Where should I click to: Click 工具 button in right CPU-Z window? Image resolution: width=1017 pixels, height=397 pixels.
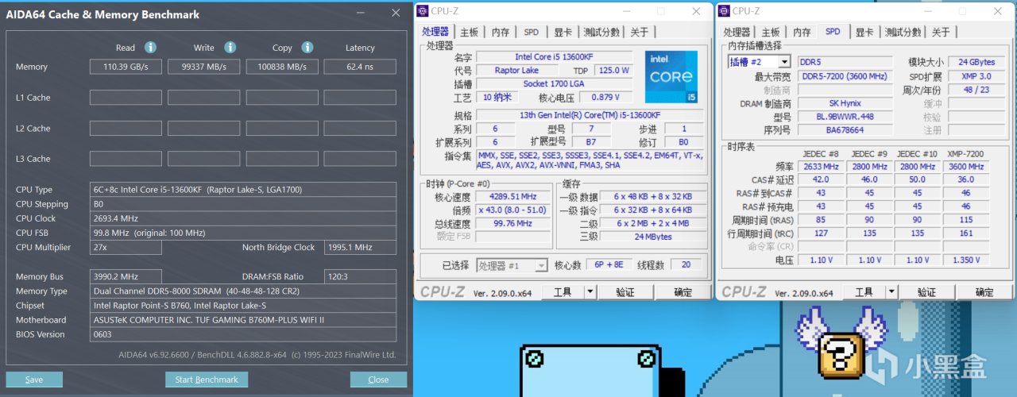[x=864, y=292]
